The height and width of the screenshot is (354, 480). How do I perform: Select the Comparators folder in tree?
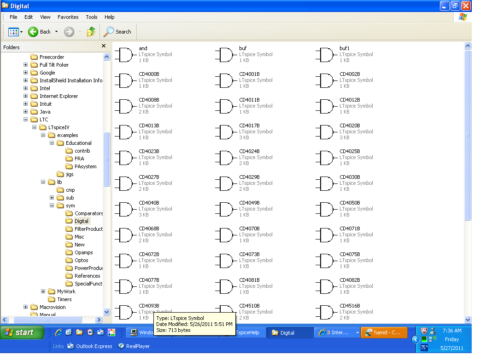point(84,213)
